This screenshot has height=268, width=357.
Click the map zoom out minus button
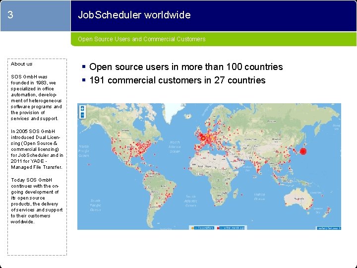[x=82, y=115]
